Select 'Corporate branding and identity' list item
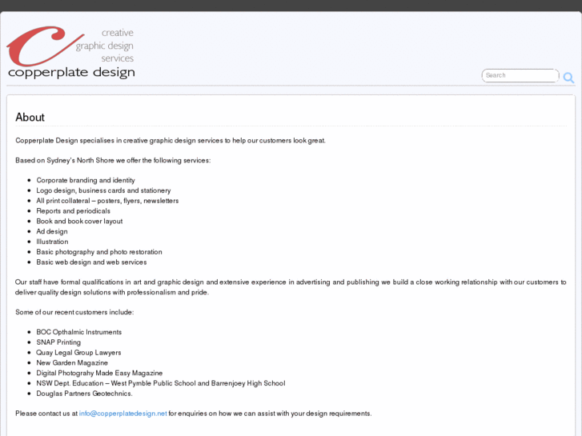 click(86, 180)
